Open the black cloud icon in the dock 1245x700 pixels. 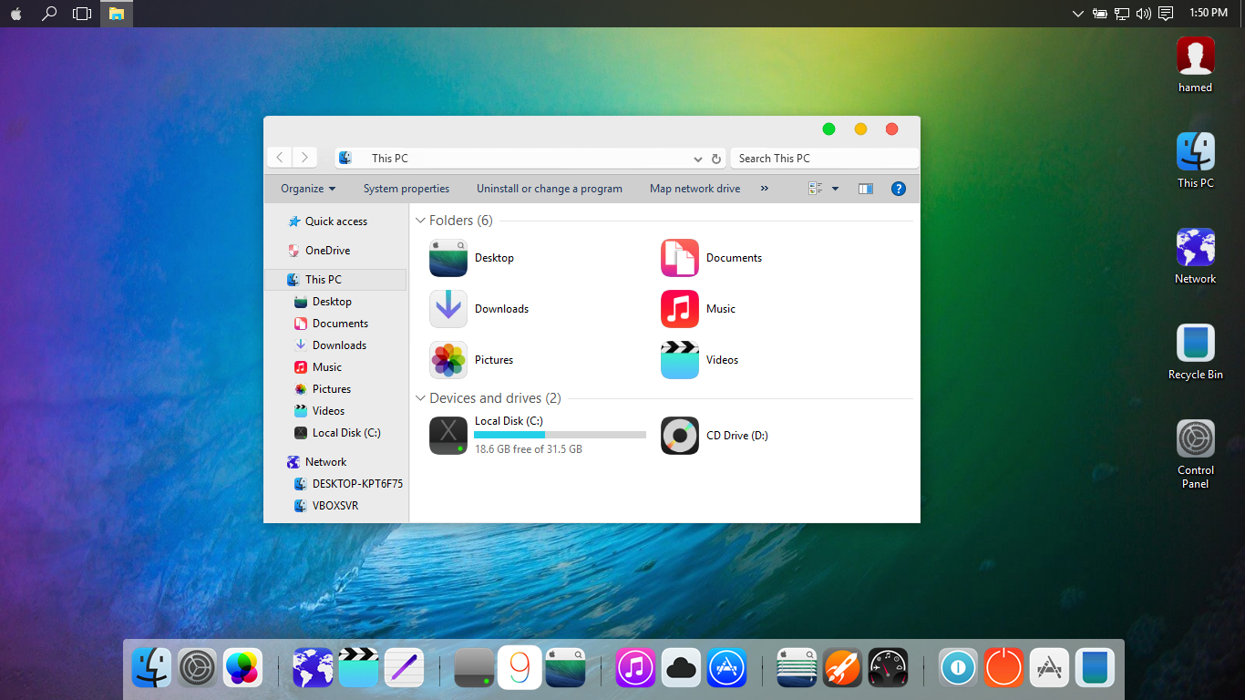pyautogui.click(x=681, y=667)
